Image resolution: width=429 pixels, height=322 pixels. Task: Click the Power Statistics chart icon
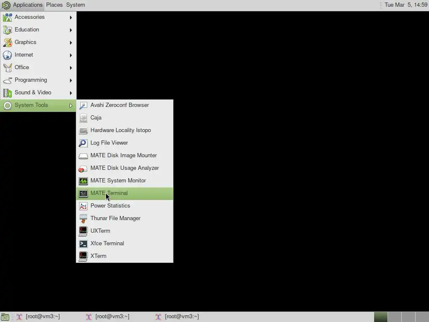click(83, 206)
